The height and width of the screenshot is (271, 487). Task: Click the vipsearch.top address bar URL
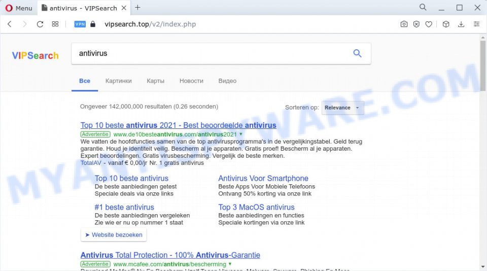point(150,24)
